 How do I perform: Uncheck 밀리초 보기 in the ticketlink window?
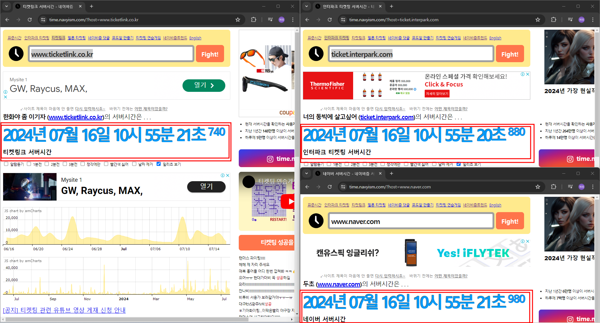[159, 164]
